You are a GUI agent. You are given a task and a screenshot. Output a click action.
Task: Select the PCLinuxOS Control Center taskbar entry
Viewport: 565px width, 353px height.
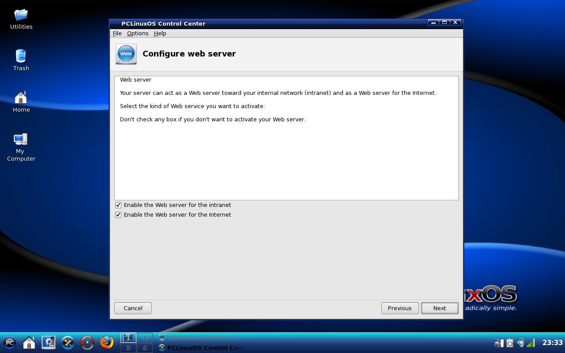(x=201, y=348)
